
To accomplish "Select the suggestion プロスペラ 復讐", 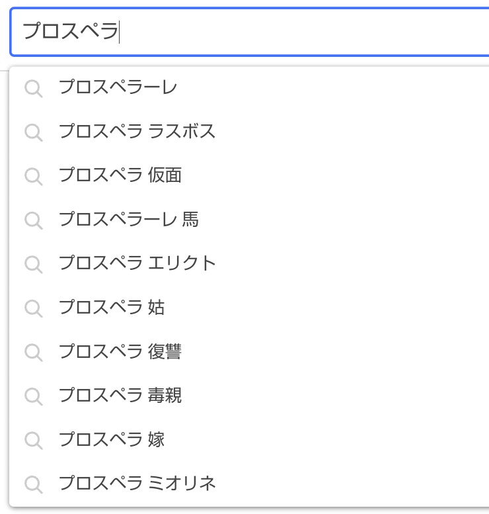I will tap(249, 351).
